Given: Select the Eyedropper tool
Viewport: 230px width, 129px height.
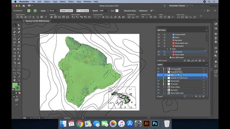Looking at the screenshot, I should pyautogui.click(x=14, y=59).
